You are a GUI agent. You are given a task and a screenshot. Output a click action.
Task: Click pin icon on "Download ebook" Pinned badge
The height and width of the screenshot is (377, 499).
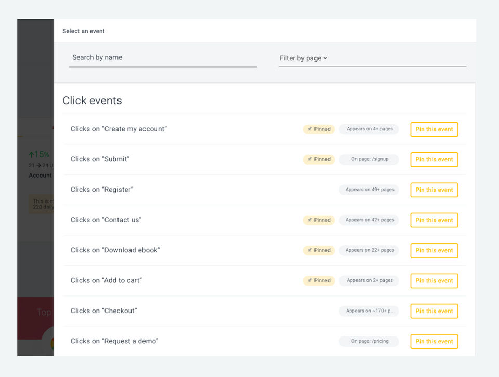310,250
